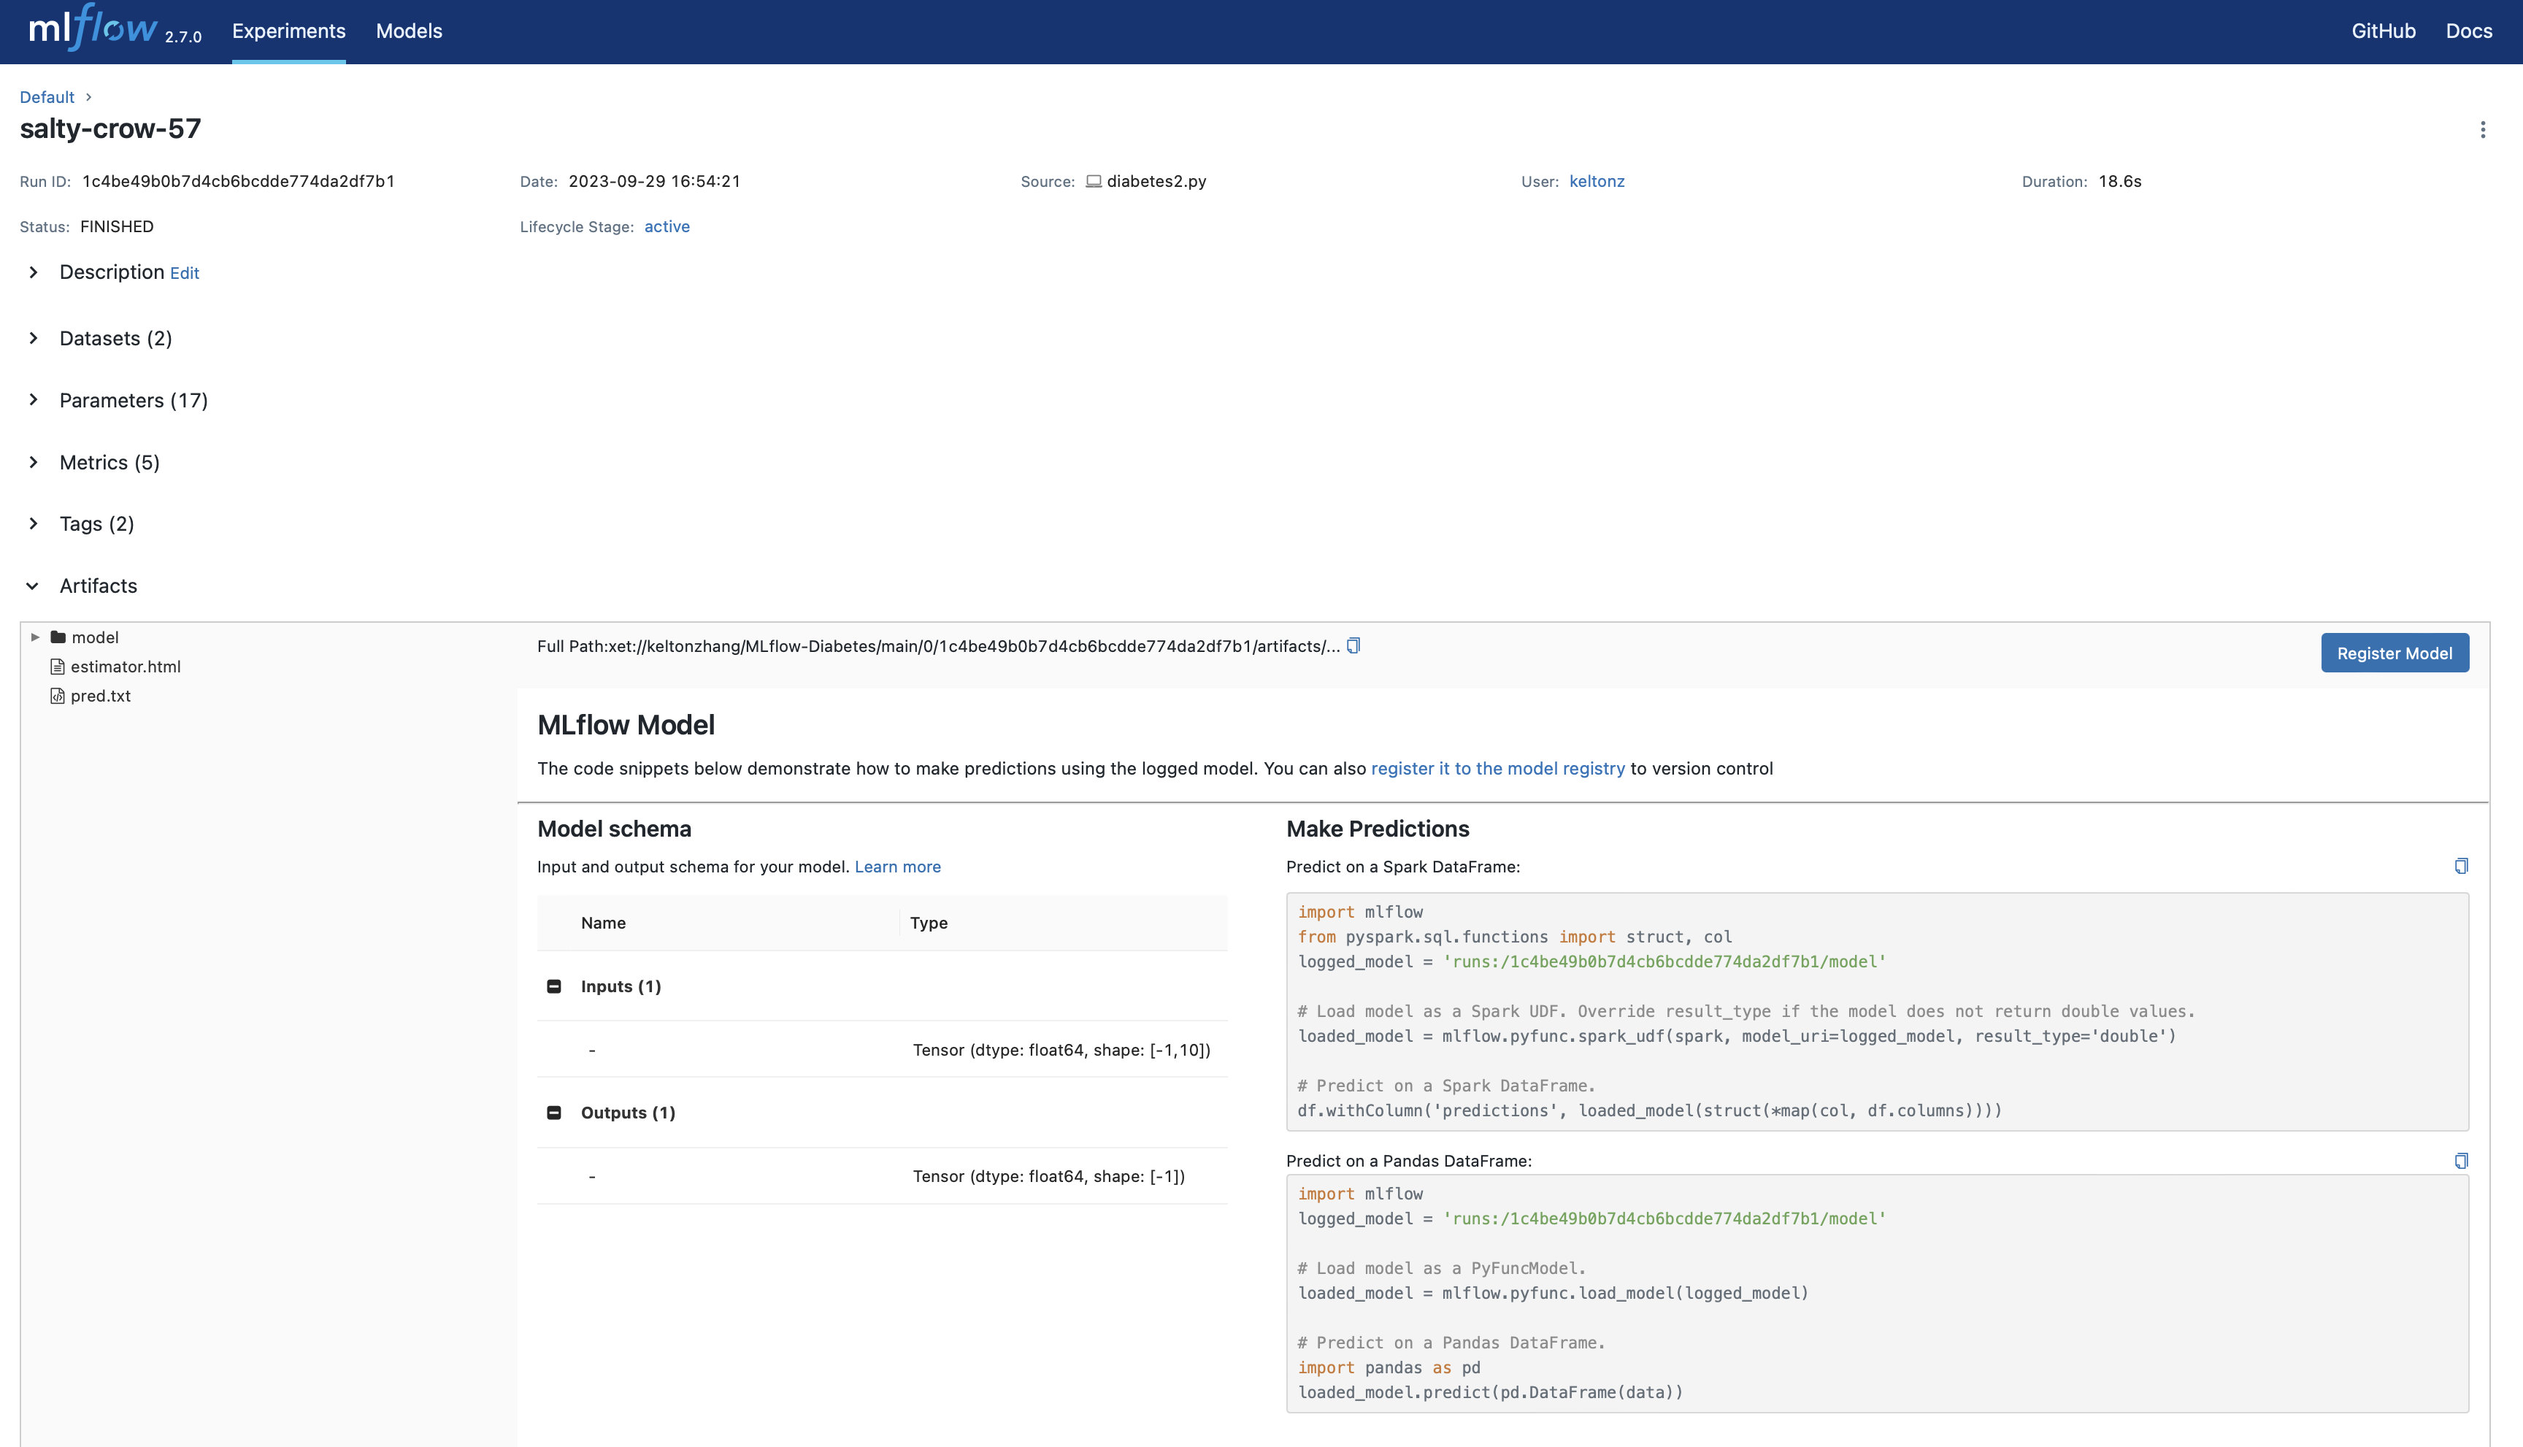Click the salty-crow-57 run title
2523x1447 pixels.
(x=110, y=129)
